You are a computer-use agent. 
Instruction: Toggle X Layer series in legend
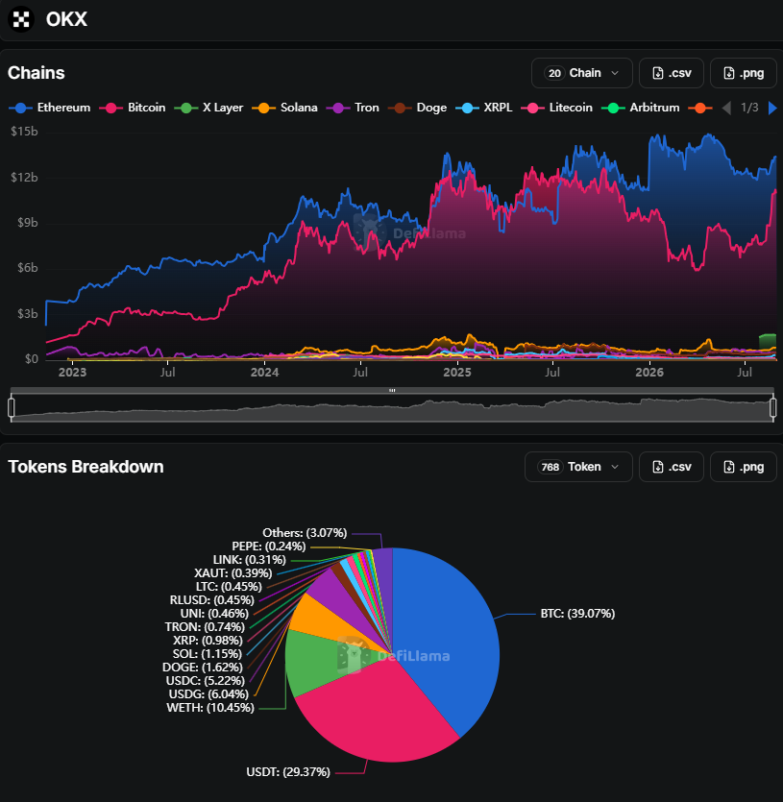coord(208,108)
